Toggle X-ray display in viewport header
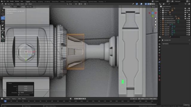 tap(146, 4)
